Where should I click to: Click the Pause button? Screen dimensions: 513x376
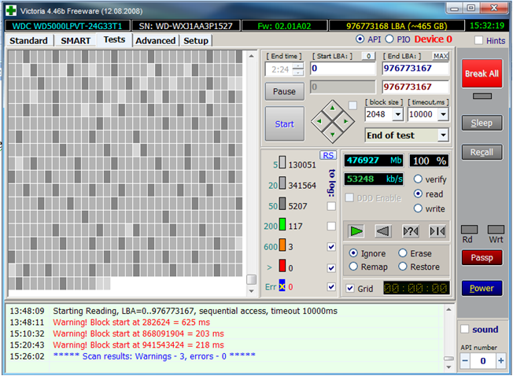tap(284, 91)
